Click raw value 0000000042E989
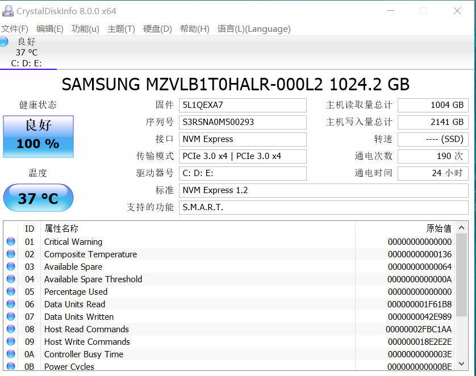This screenshot has height=376, width=476. pyautogui.click(x=420, y=317)
